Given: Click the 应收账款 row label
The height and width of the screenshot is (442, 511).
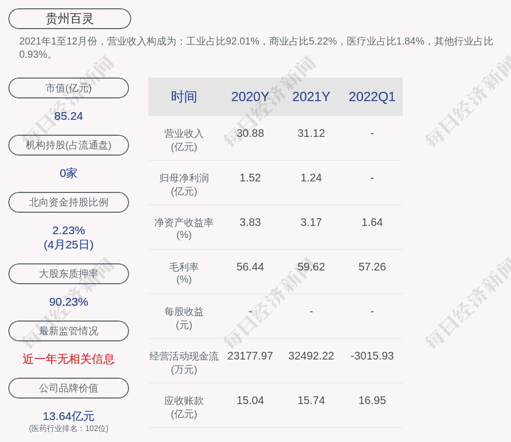Looking at the screenshot, I should pos(184,407).
